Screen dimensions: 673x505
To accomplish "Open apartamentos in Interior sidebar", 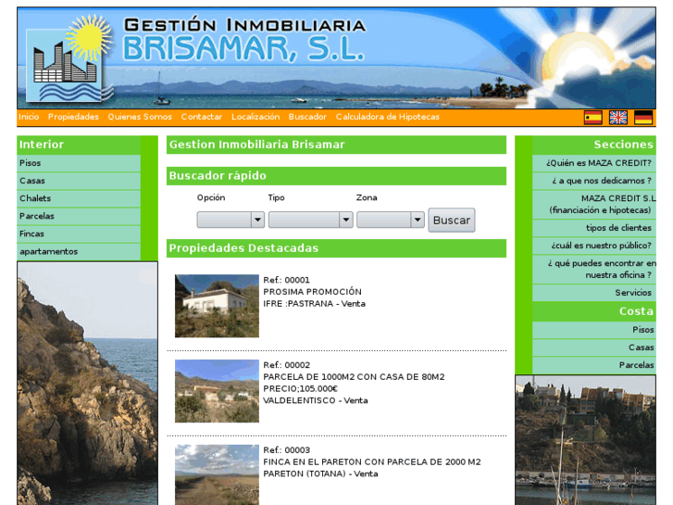I will click(79, 251).
